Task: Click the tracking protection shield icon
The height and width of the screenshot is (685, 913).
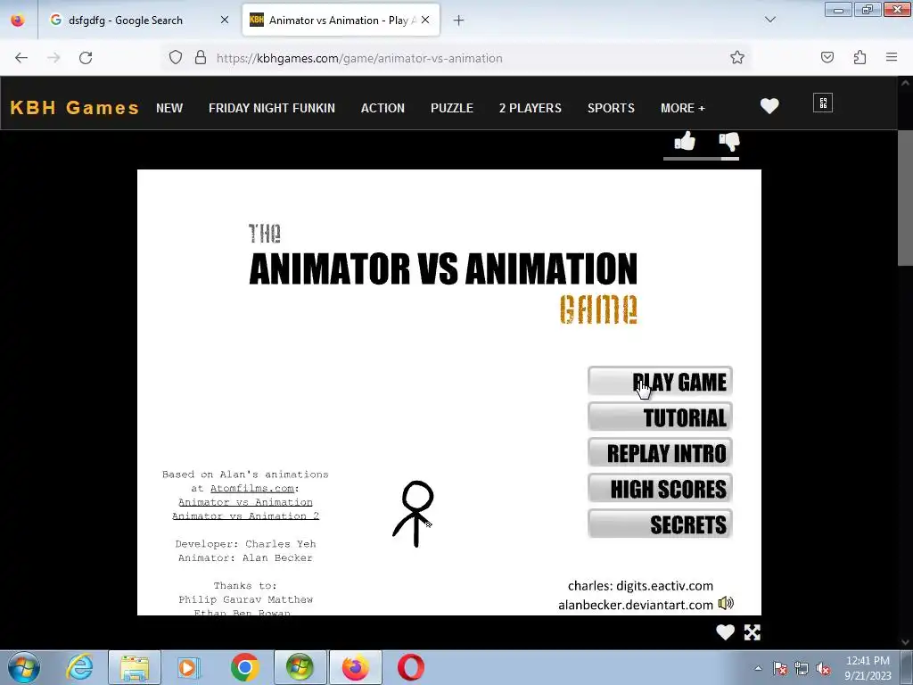Action: (176, 57)
